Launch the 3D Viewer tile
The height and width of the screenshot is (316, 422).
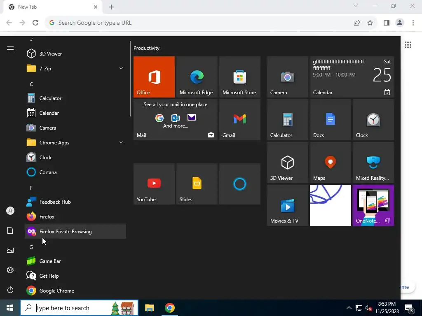coord(287,163)
